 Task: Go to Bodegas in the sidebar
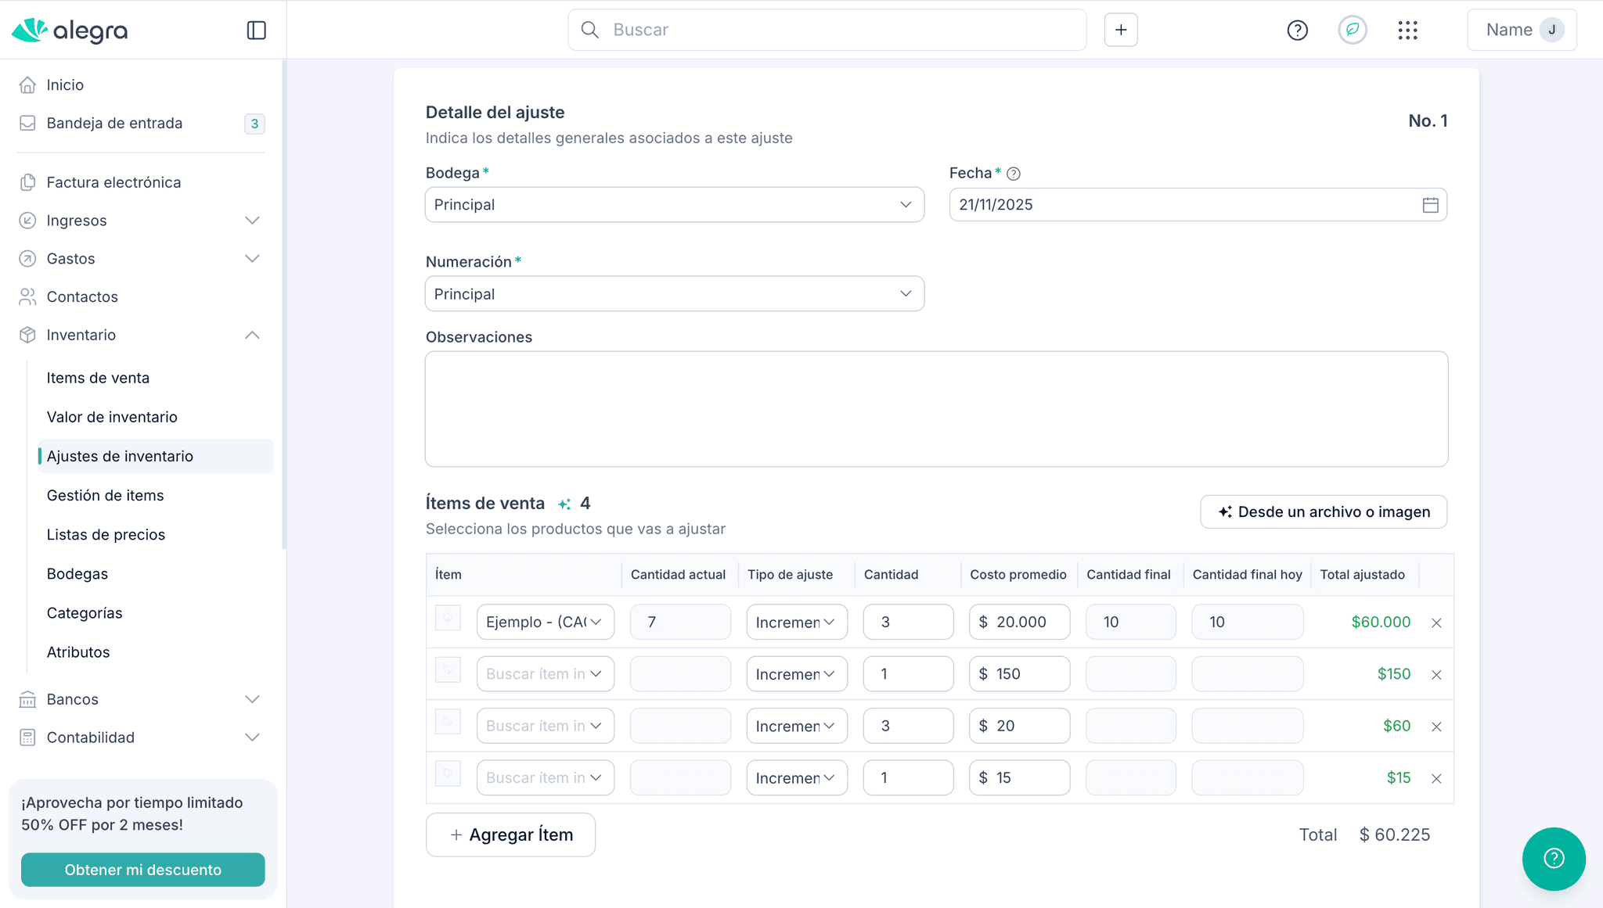(x=77, y=574)
